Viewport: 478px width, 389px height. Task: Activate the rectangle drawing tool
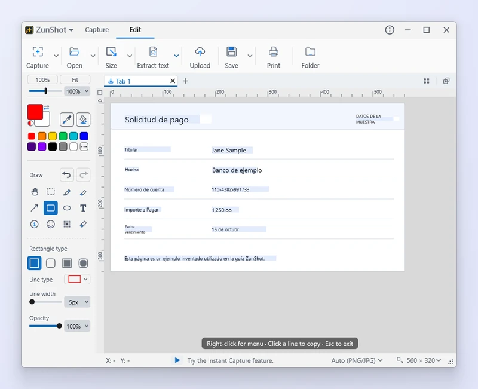(51, 208)
